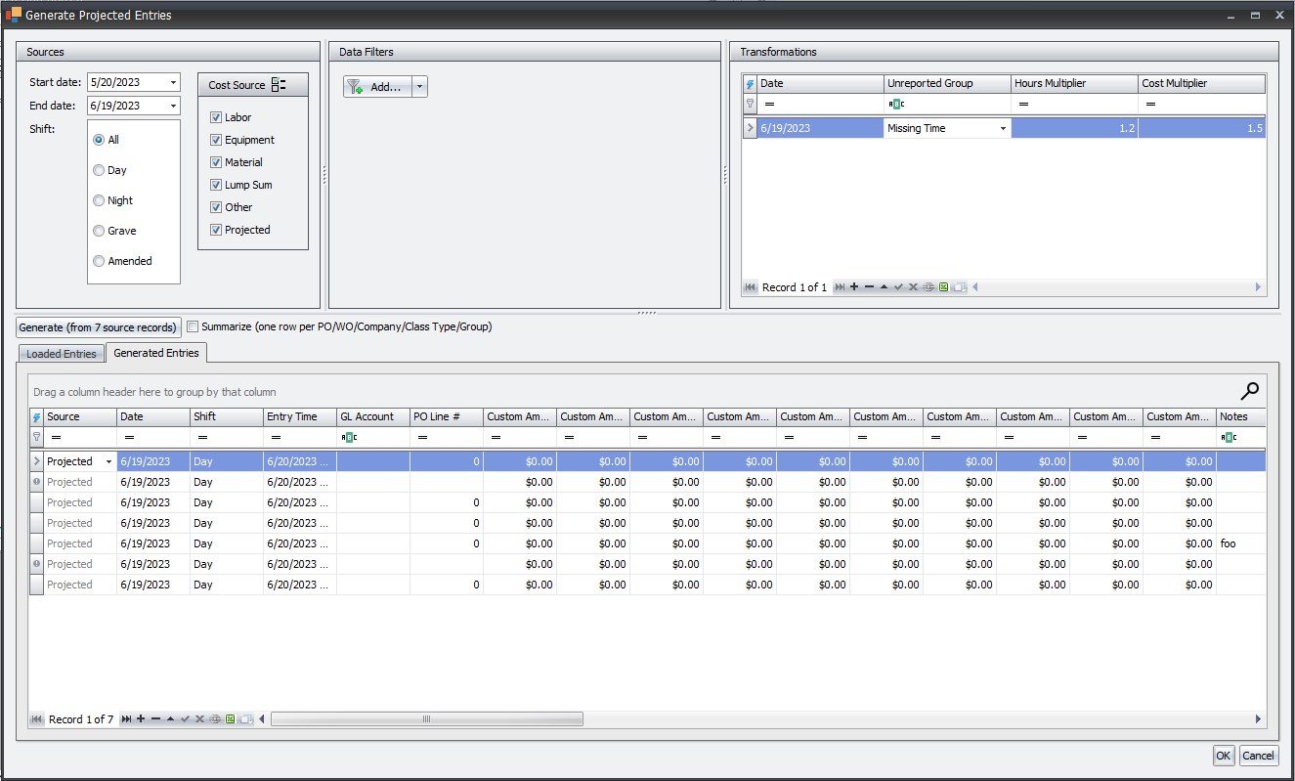This screenshot has width=1295, height=781.
Task: Click the lightning column chooser in Transformations grid
Action: pos(751,84)
